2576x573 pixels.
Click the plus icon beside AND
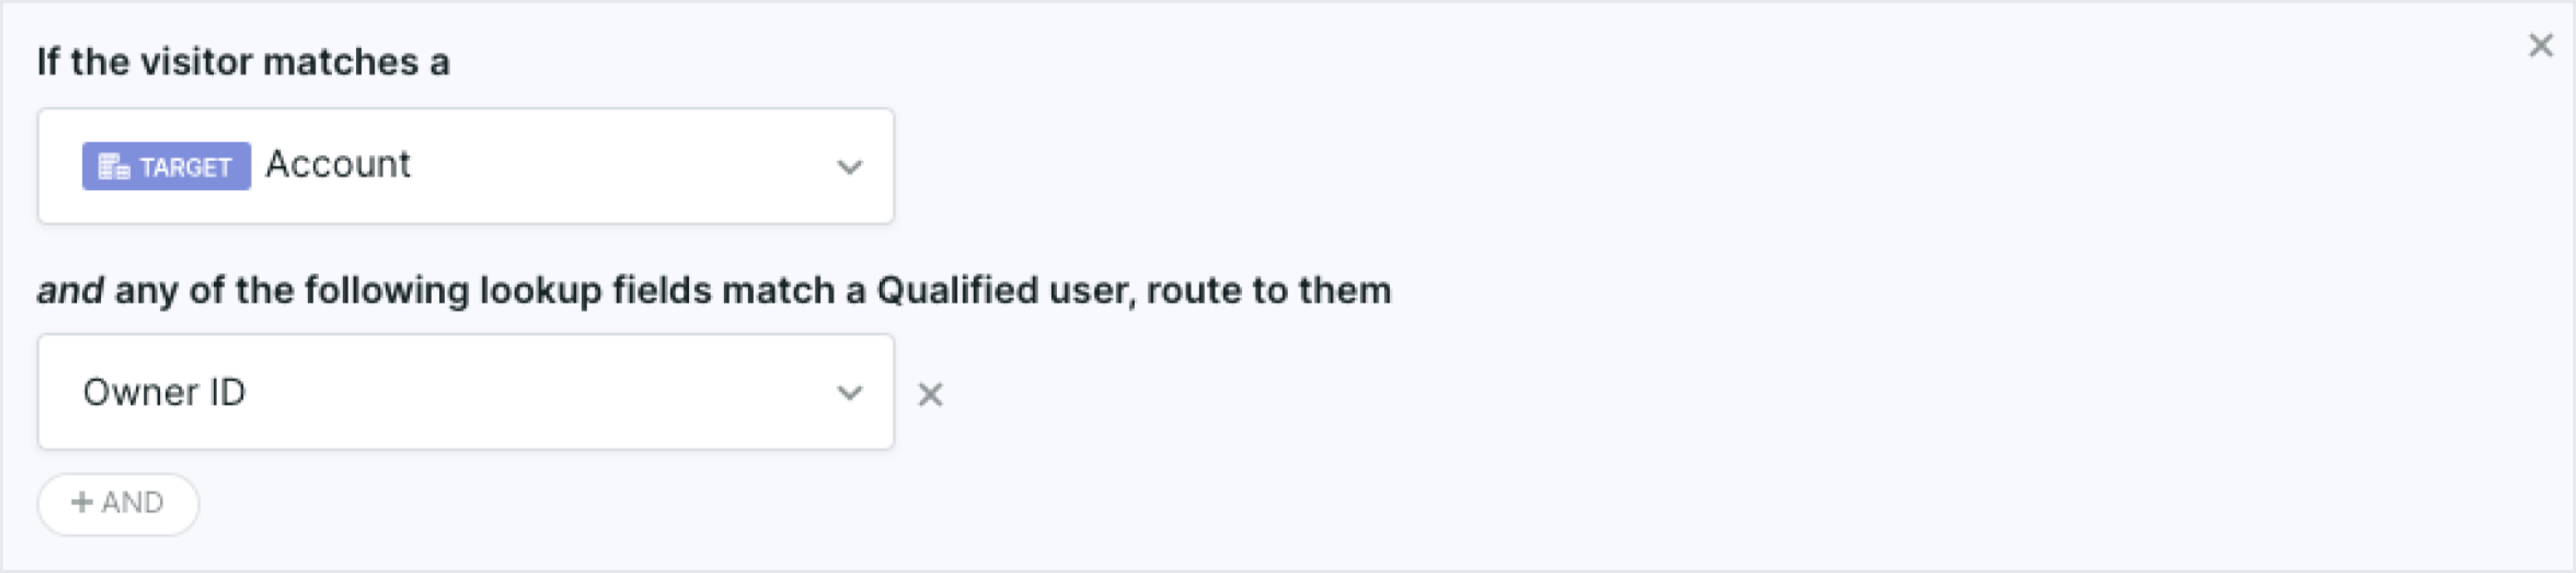[82, 502]
